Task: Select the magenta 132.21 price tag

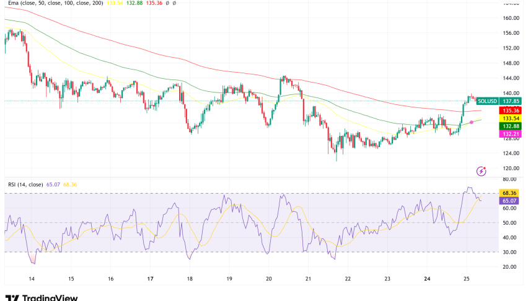Action: [511, 133]
